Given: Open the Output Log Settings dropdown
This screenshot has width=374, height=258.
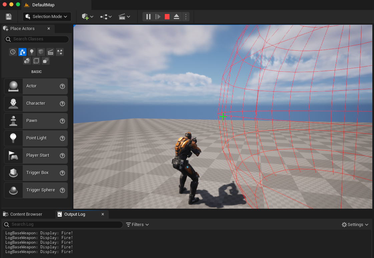Looking at the screenshot, I should [x=355, y=224].
